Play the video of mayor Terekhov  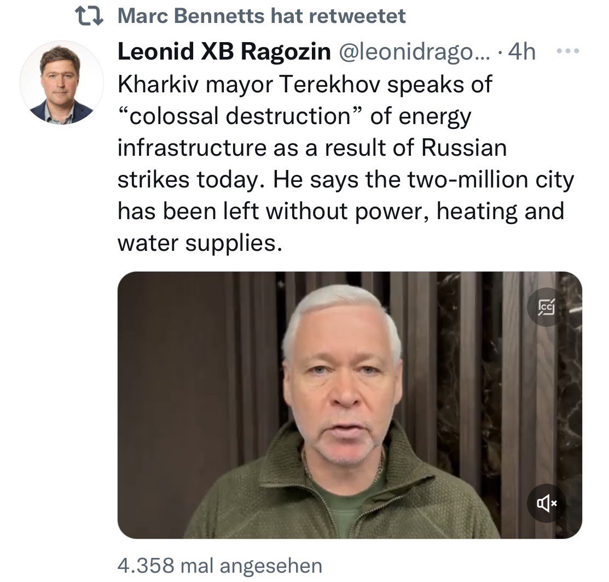click(349, 404)
